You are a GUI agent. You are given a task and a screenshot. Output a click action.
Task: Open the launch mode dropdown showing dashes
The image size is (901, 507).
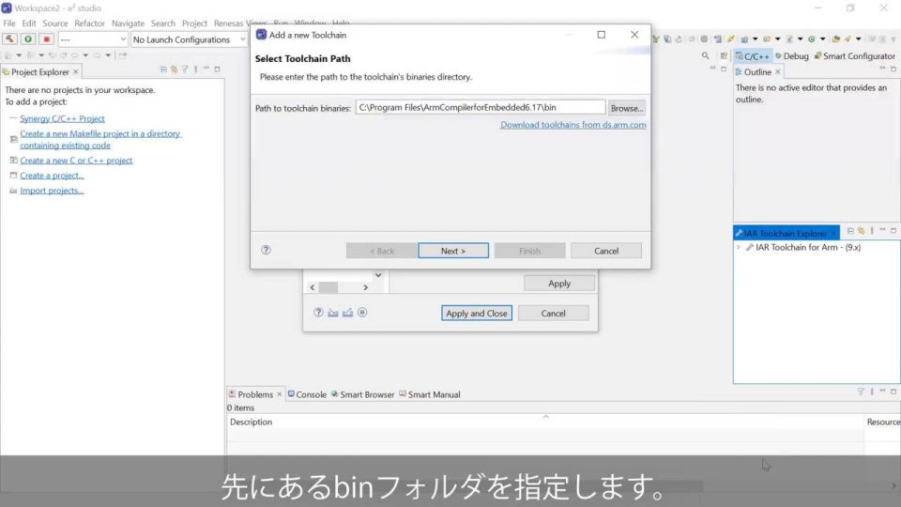pyautogui.click(x=93, y=39)
